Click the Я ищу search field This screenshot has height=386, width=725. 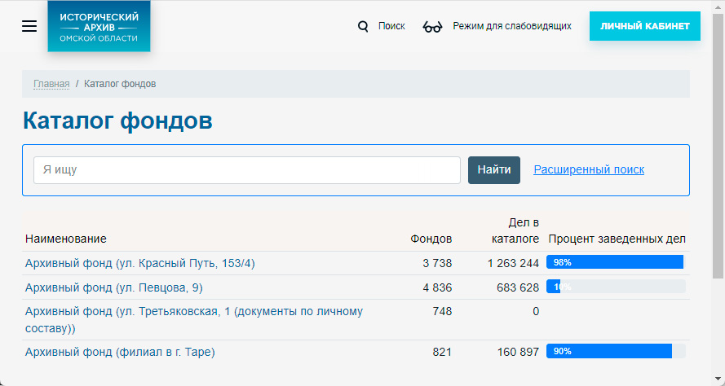(246, 170)
